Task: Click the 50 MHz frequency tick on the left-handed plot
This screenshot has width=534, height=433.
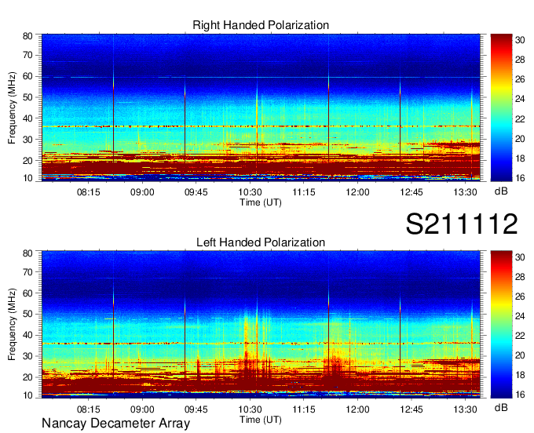Action: click(x=27, y=314)
